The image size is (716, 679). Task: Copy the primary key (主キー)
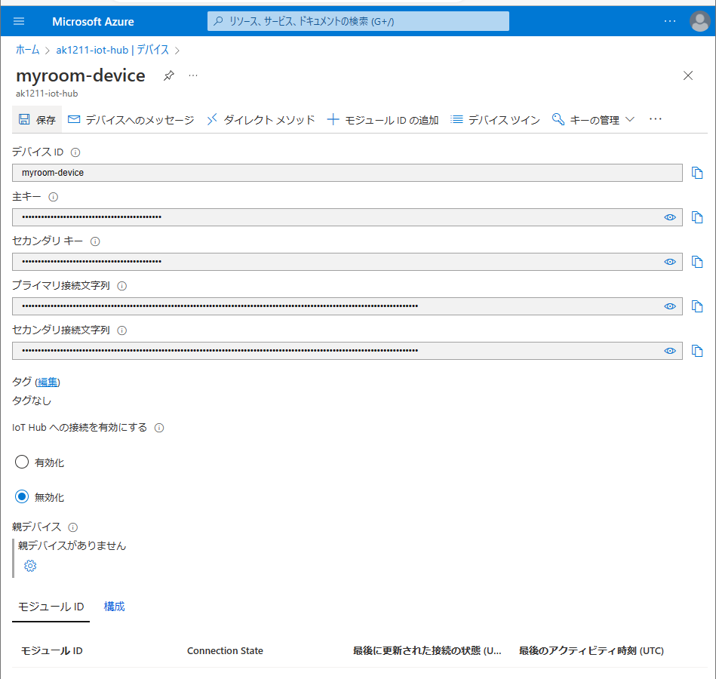[697, 217]
